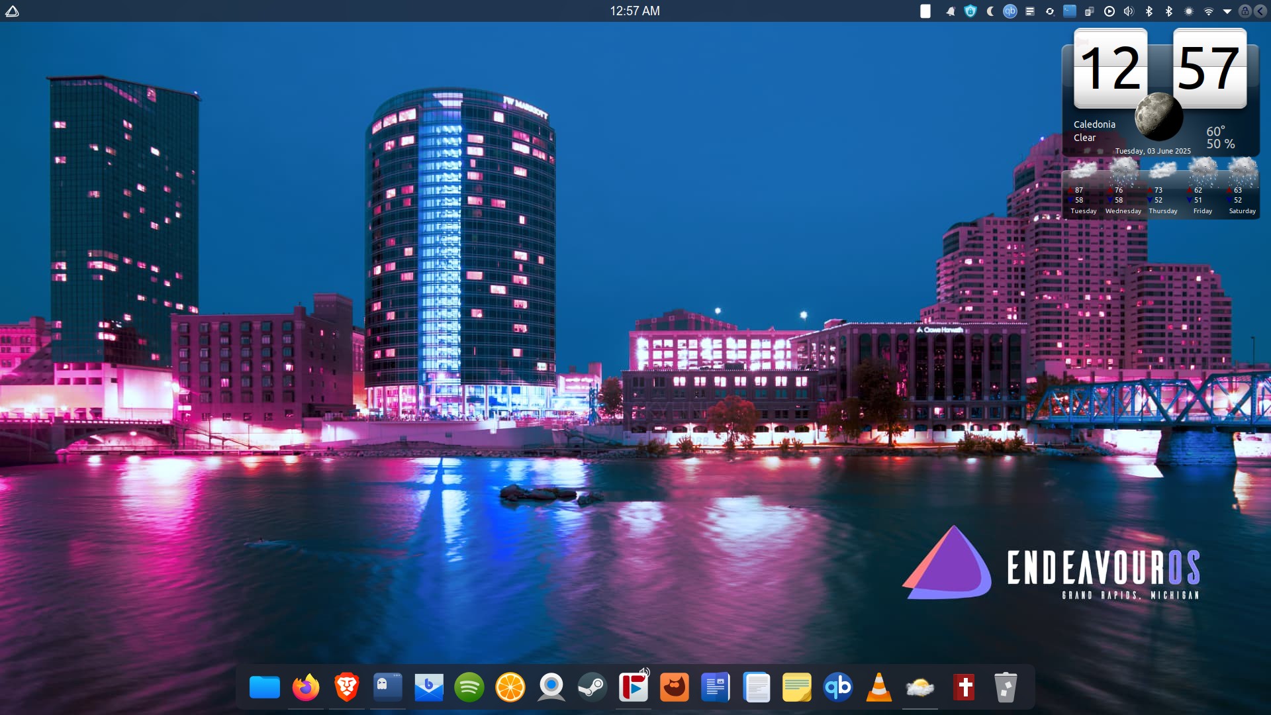
Task: Launch qBittorrent from the dock
Action: (838, 687)
